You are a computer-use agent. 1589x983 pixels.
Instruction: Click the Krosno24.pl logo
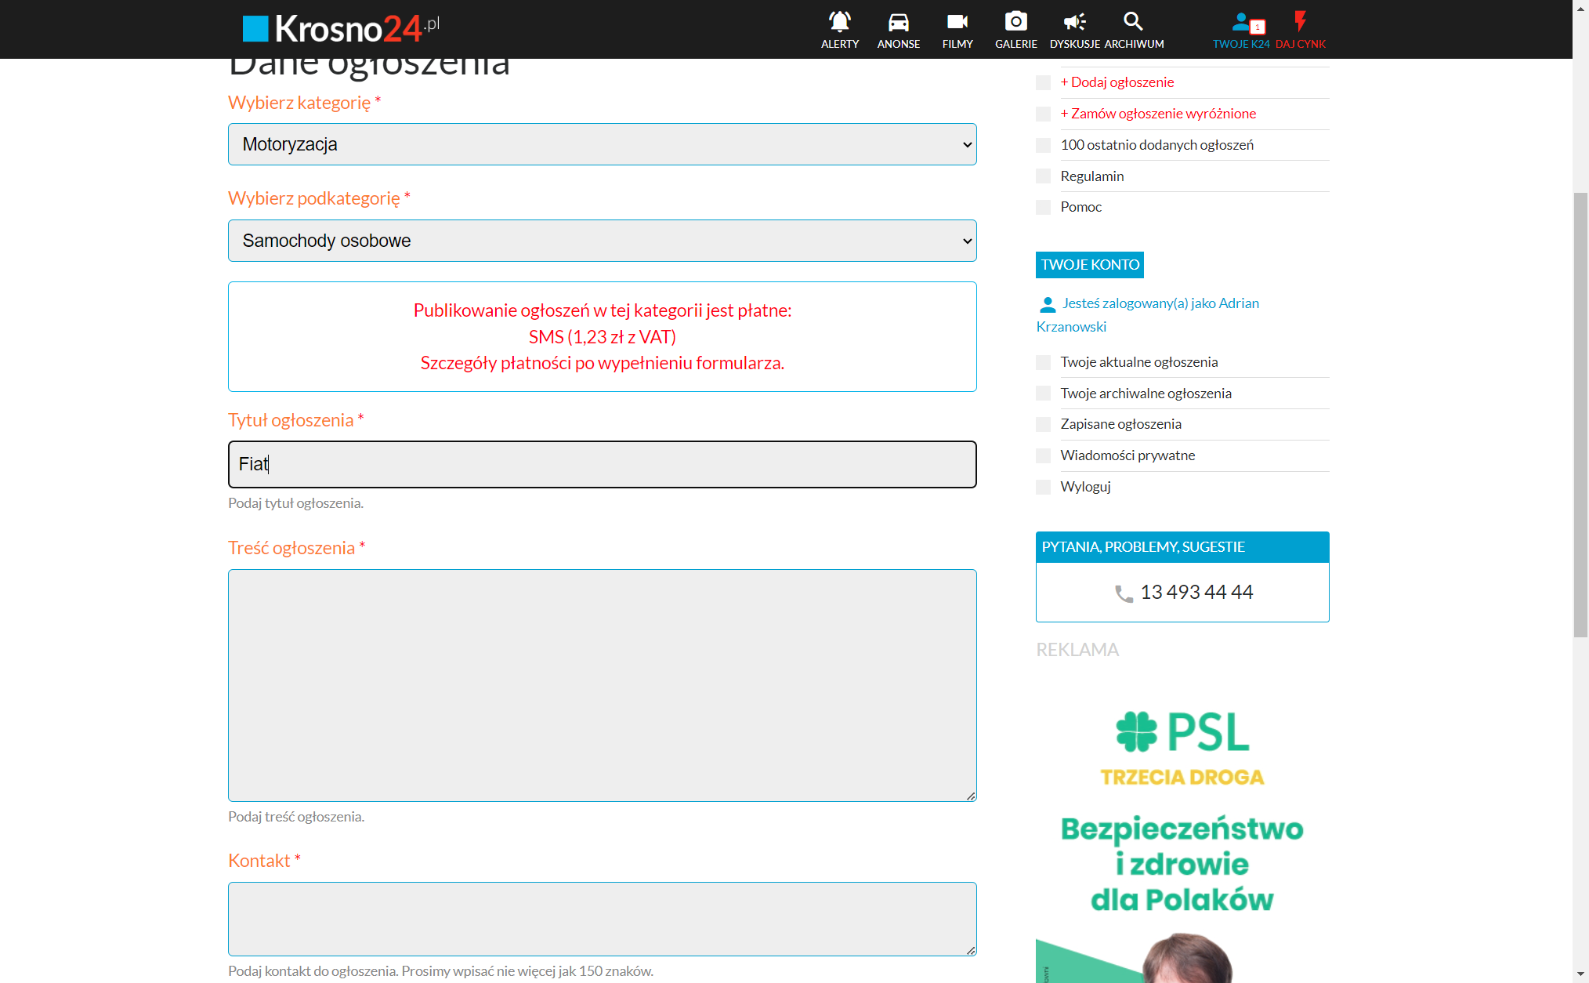341,28
